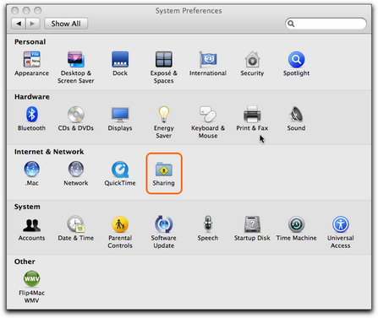
Task: Click the magnifying glass in the search field
Action: (291, 24)
